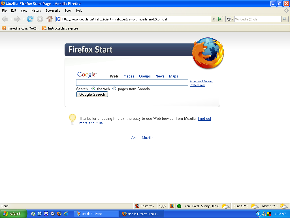290x218 pixels.
Task: Open the Back history dropdown arrow
Action: coord(11,19)
